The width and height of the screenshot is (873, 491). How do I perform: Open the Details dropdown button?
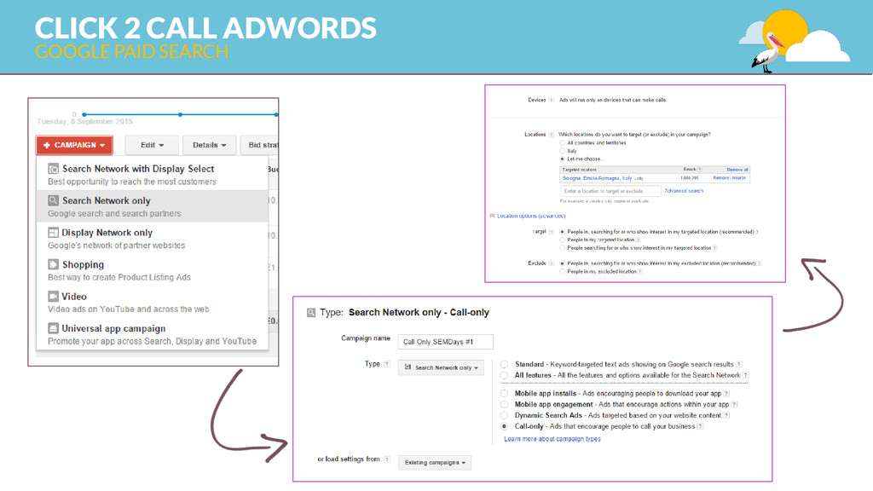click(210, 145)
